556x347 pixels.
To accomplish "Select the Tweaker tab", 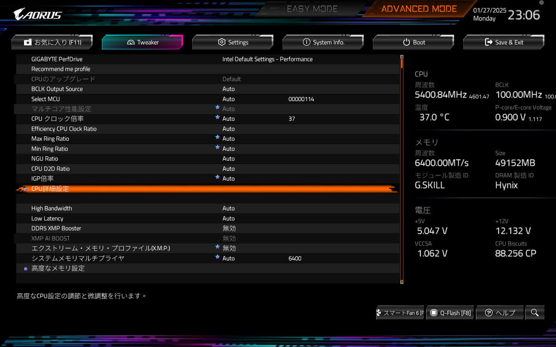I will pos(142,42).
